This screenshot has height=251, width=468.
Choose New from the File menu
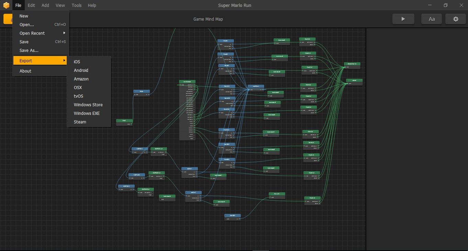tap(41, 16)
